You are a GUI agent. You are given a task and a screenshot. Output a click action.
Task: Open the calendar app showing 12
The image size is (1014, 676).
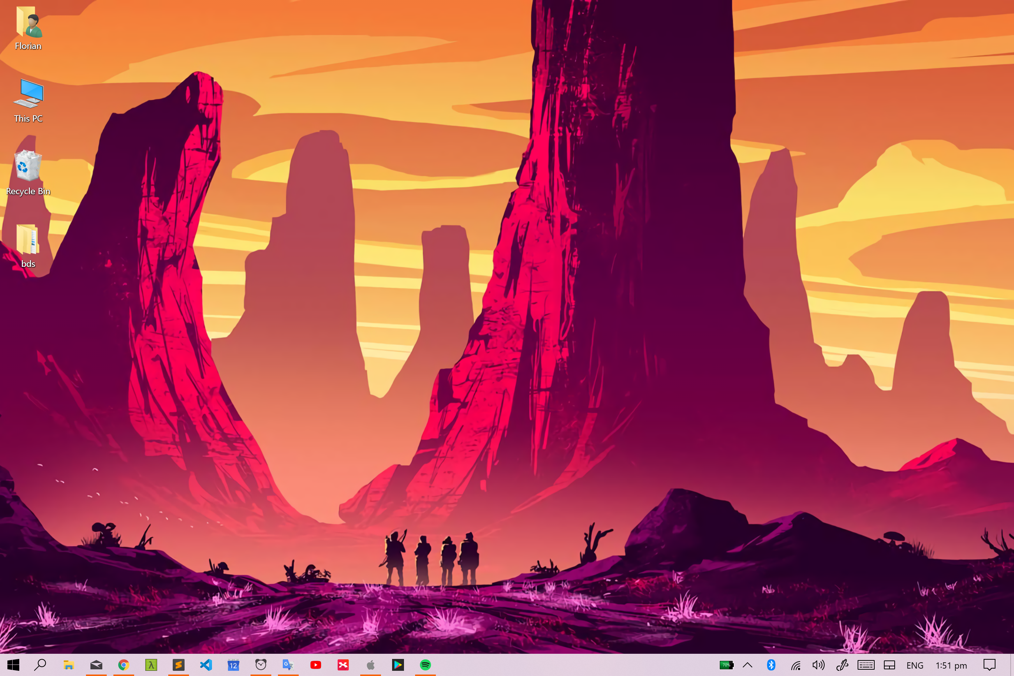[x=233, y=665]
